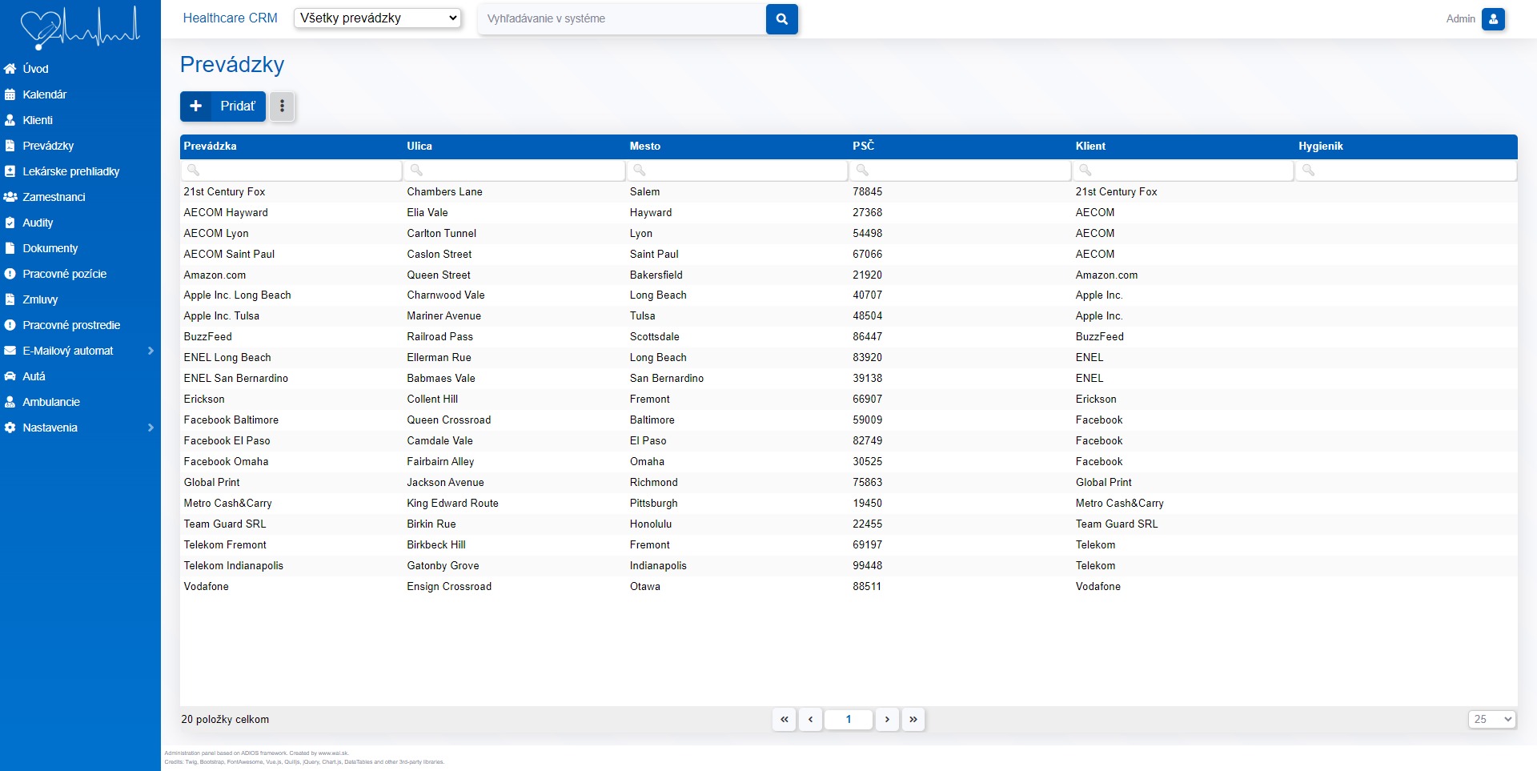The height and width of the screenshot is (771, 1537).
Task: Click the icon beside Ambulancie
Action: pyautogui.click(x=10, y=402)
